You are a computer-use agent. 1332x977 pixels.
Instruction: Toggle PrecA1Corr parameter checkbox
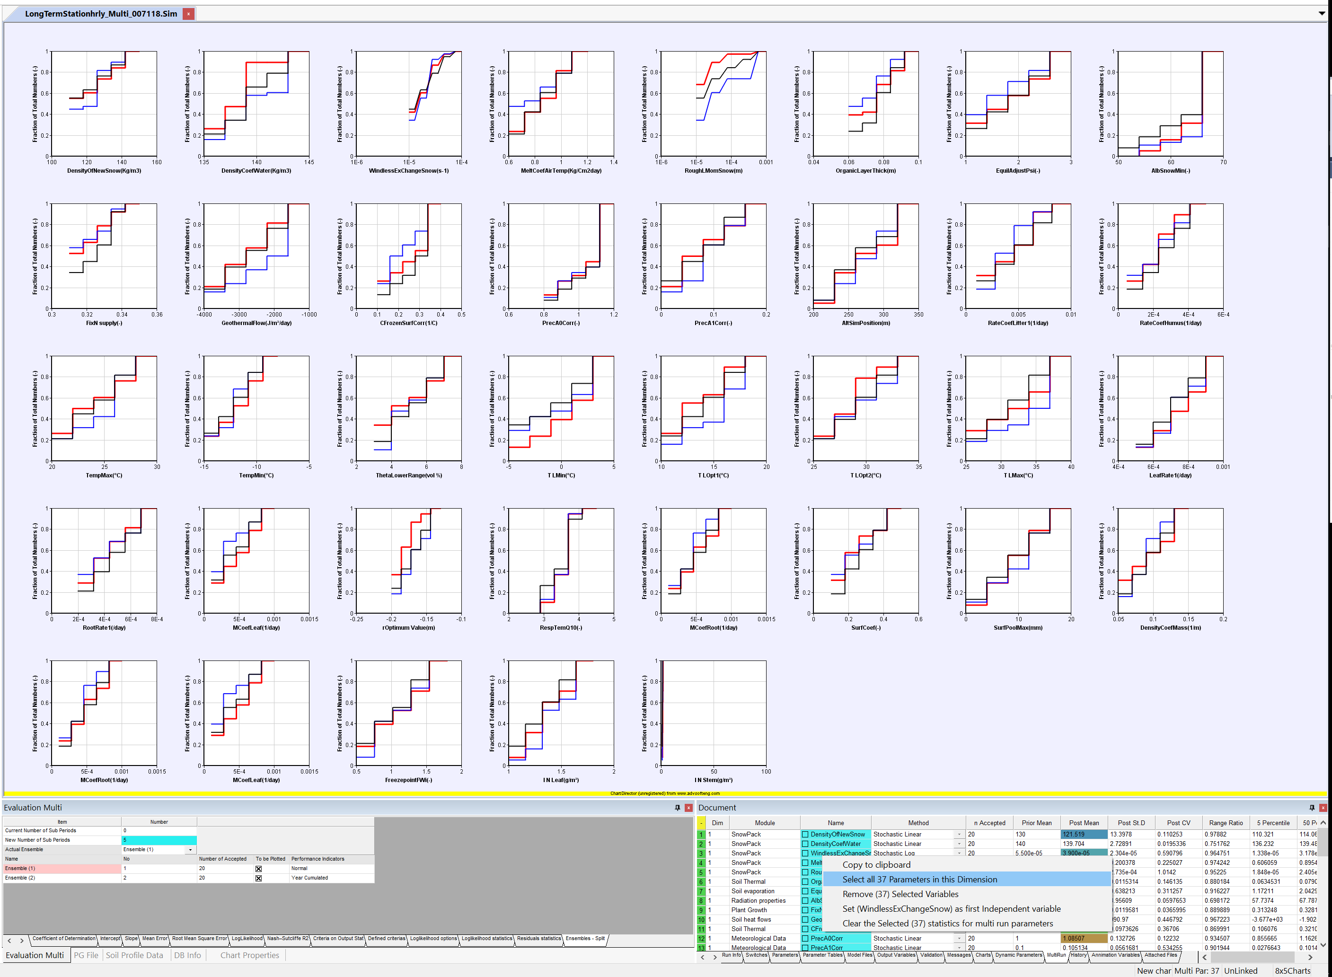(x=805, y=948)
